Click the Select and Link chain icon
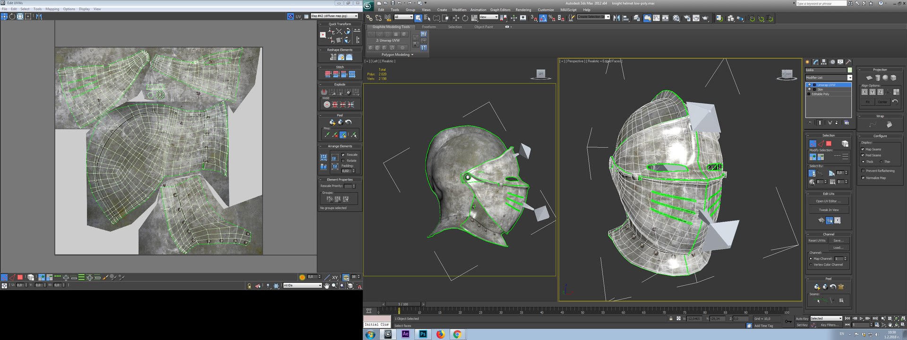The image size is (907, 340). [369, 18]
